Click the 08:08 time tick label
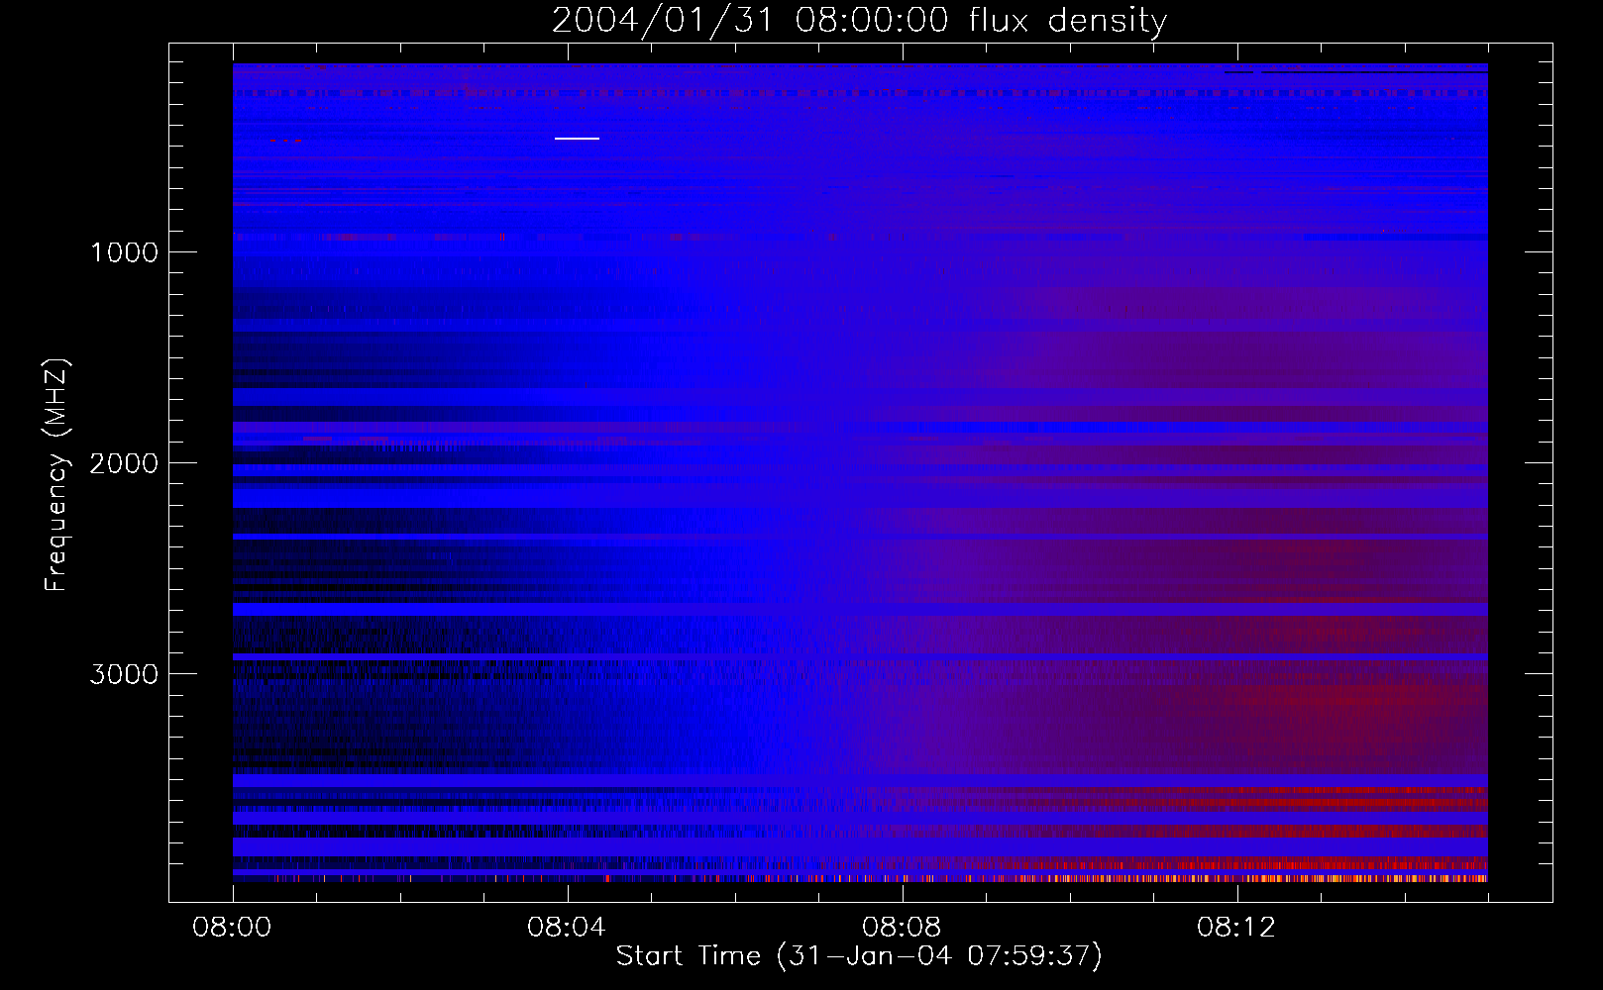Viewport: 1603px width, 990px height. [902, 928]
